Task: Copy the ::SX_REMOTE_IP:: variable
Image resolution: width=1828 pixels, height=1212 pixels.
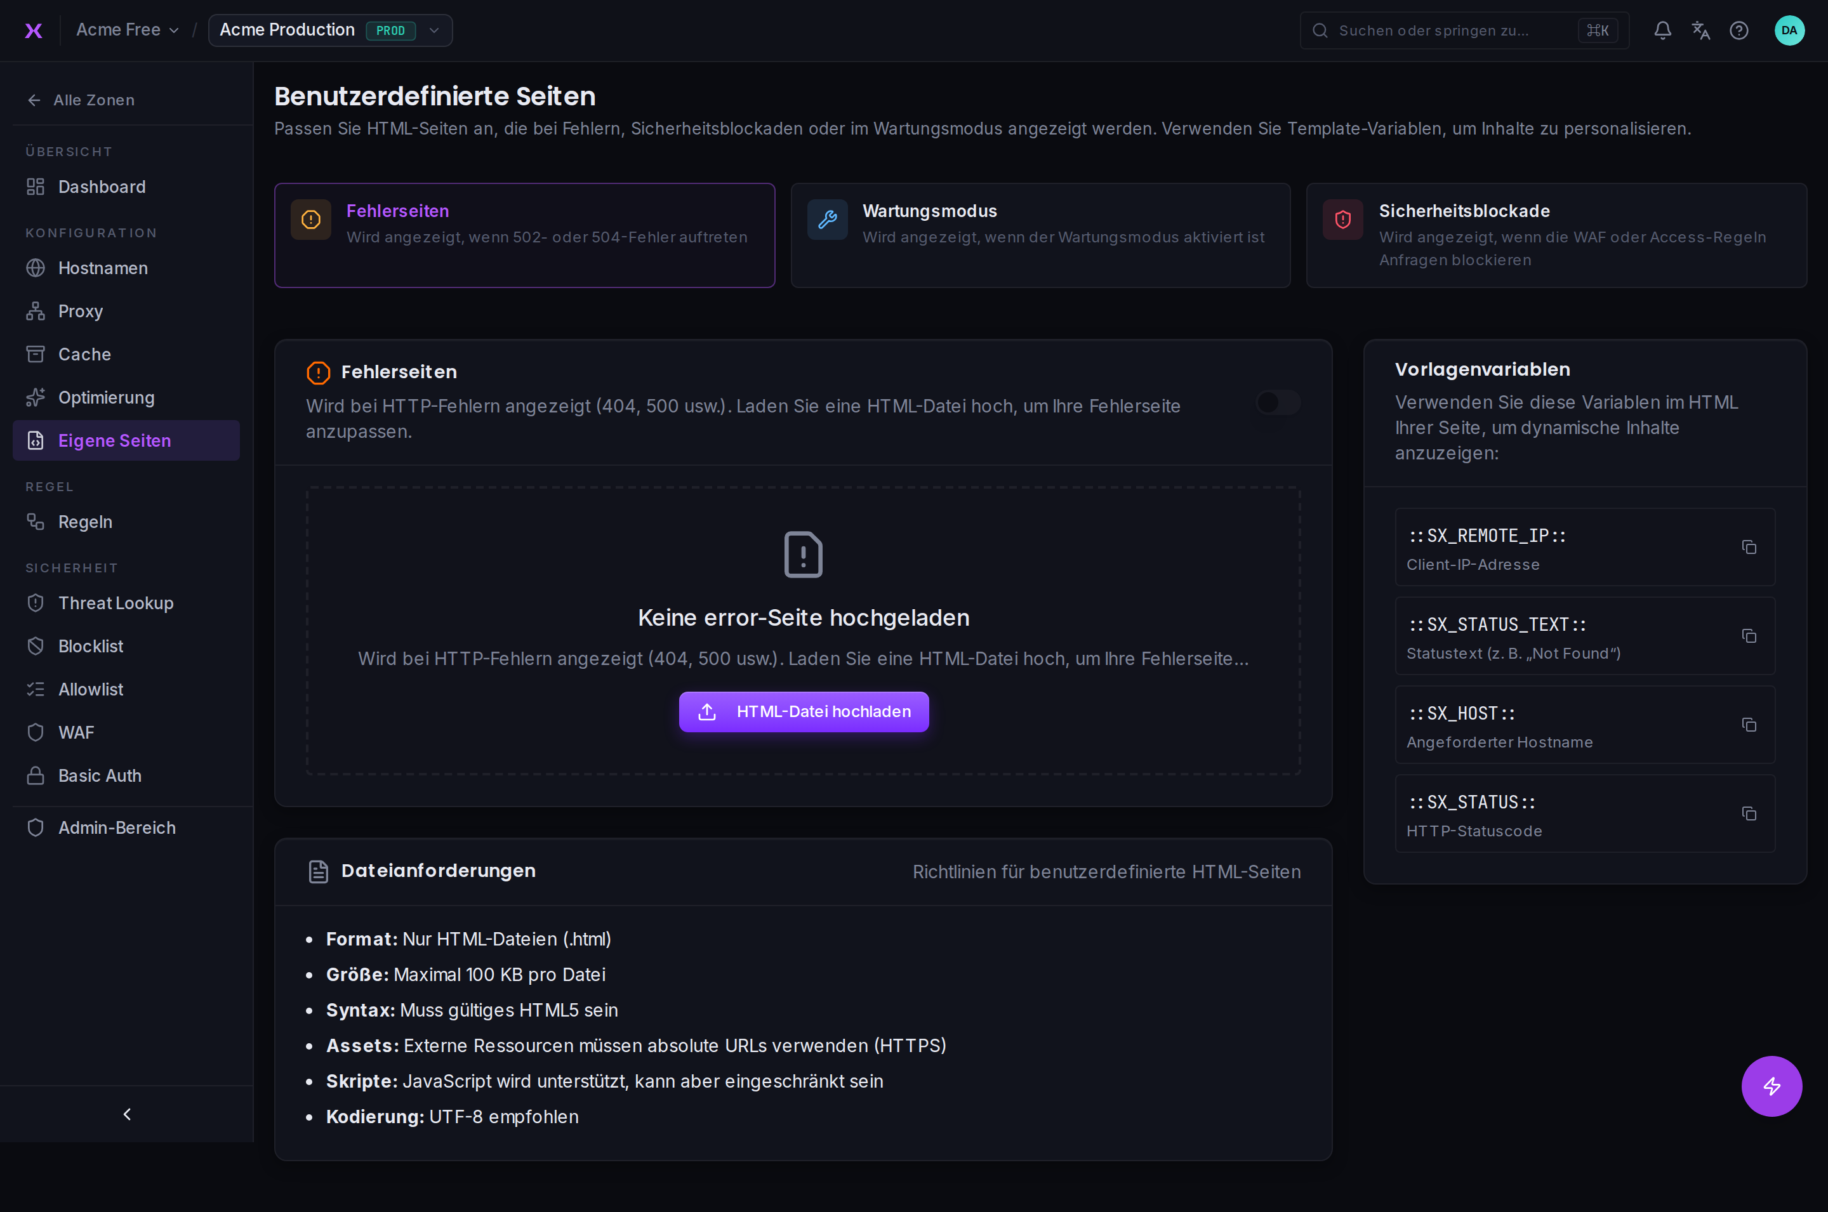Action: click(x=1749, y=547)
